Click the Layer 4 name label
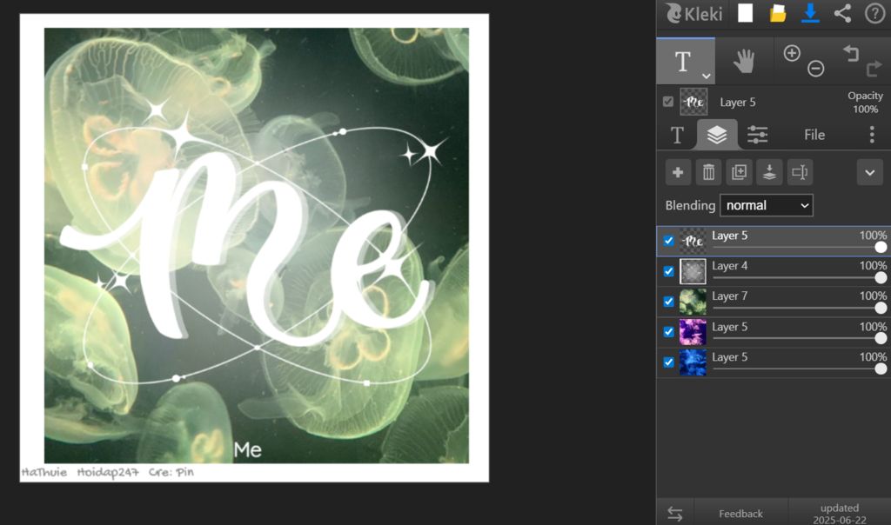The image size is (891, 525). pyautogui.click(x=730, y=266)
